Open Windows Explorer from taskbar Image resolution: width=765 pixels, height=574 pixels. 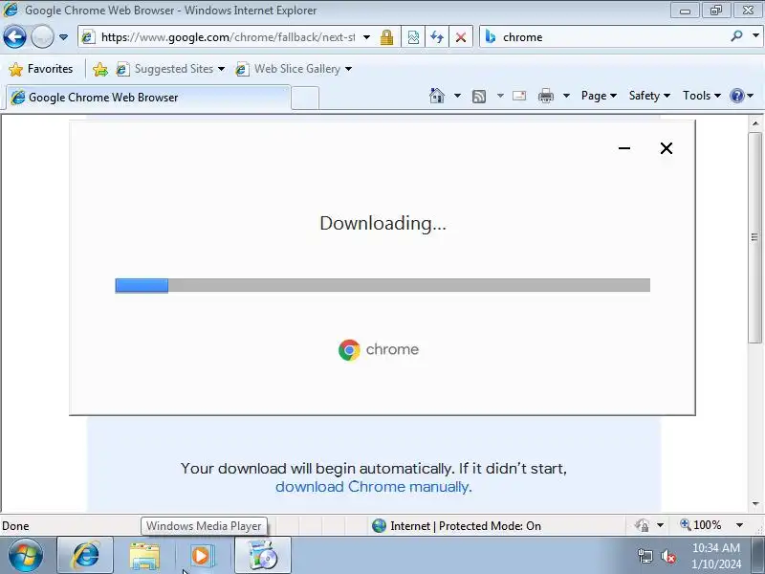point(144,556)
